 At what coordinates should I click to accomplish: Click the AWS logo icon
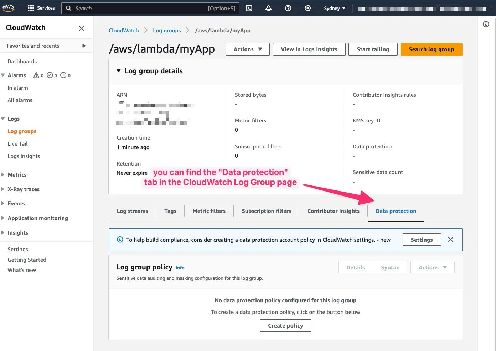coord(8,8)
